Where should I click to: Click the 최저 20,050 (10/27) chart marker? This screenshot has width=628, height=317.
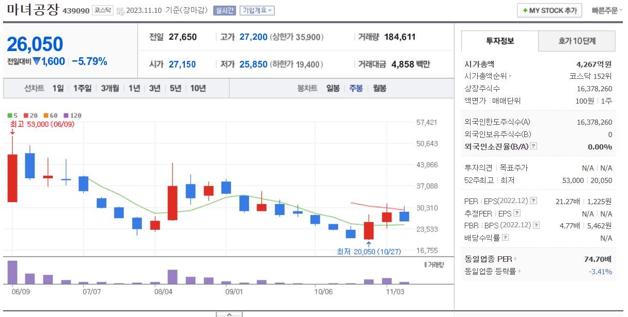(369, 252)
